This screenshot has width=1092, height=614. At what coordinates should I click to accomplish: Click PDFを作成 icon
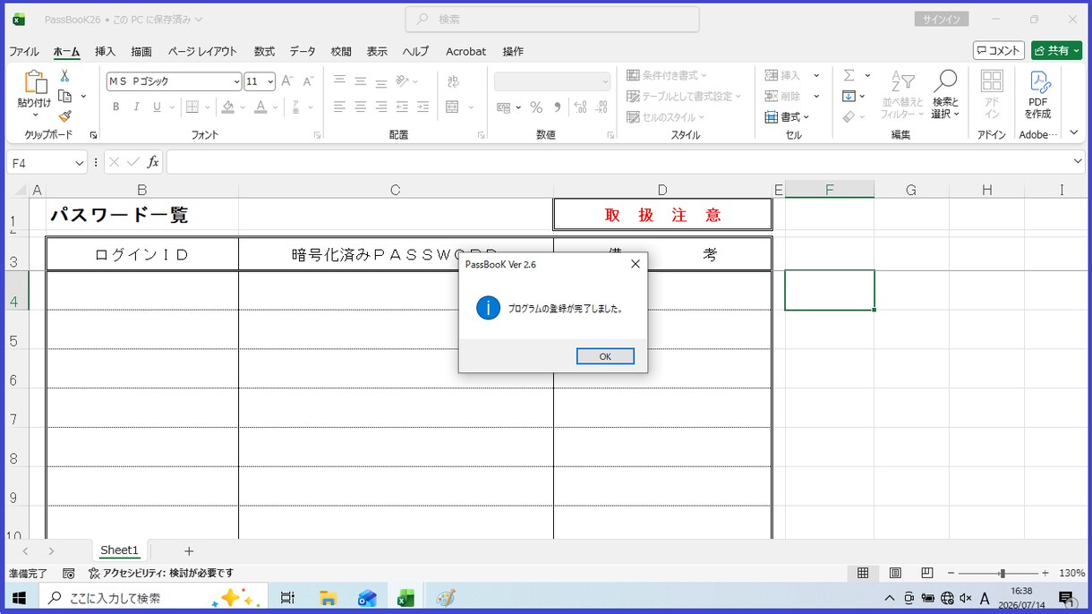click(1038, 94)
